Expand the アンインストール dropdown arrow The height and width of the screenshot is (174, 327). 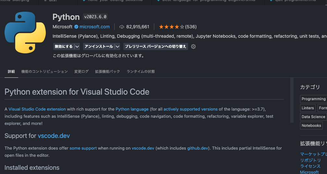[x=118, y=47]
